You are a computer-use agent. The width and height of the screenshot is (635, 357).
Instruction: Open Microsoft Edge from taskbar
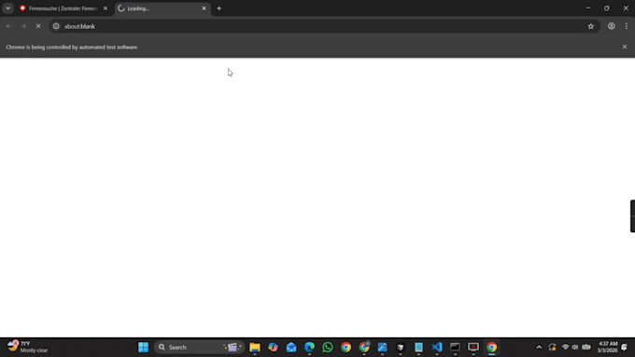(x=309, y=348)
